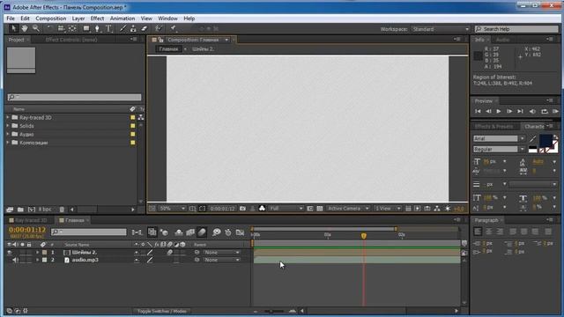Select the Horizontal Type tool
Image resolution: width=564 pixels, height=317 pixels.
pos(108,29)
